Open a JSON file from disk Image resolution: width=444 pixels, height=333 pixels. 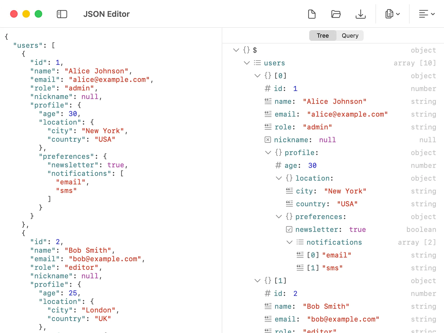click(x=336, y=14)
